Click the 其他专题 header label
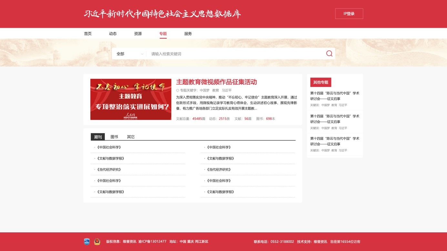 click(x=320, y=82)
